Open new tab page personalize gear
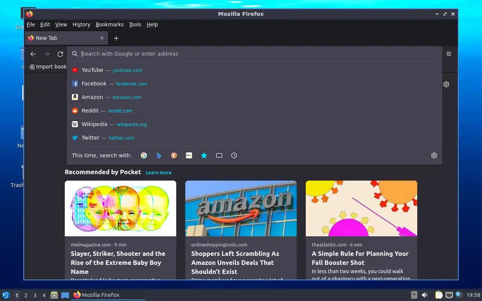The image size is (482, 301). click(x=446, y=84)
